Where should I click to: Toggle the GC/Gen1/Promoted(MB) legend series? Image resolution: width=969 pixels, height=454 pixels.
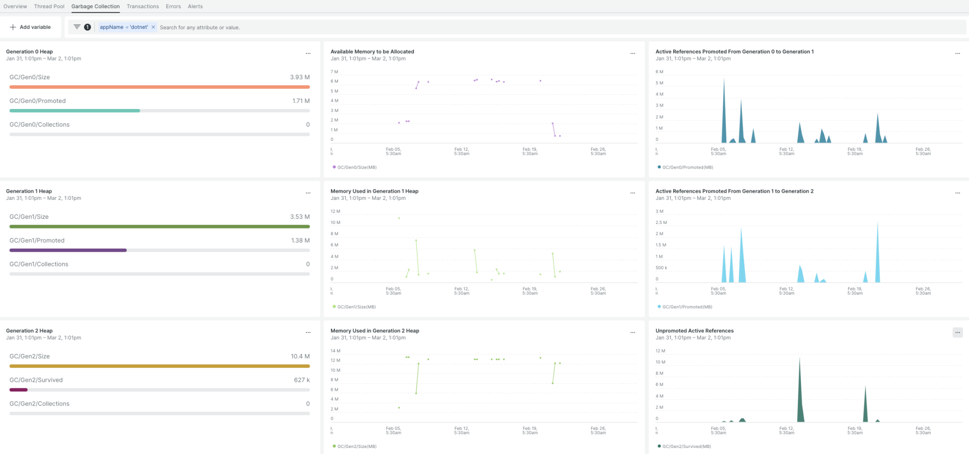[x=687, y=306]
